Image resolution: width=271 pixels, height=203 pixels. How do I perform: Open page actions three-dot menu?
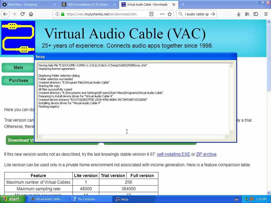pyautogui.click(x=162, y=14)
